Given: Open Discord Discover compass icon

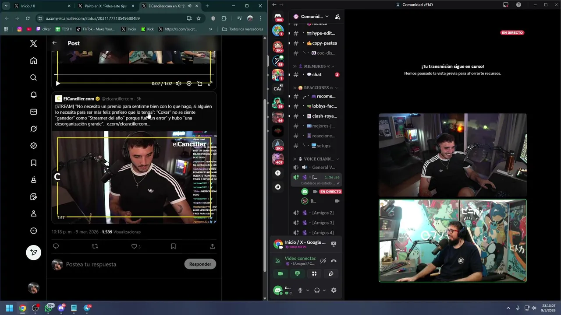Looking at the screenshot, I should tap(278, 187).
